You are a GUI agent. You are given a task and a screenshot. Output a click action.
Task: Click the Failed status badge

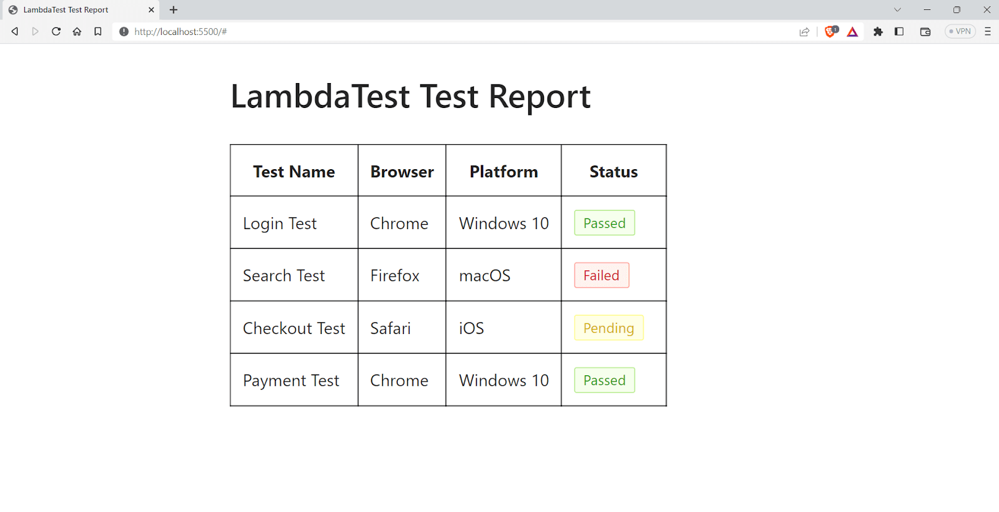coord(601,275)
